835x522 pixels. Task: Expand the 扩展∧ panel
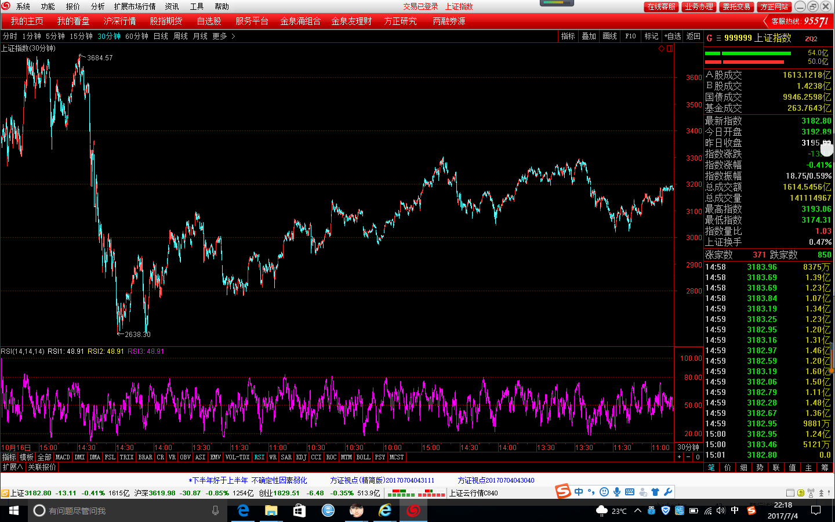[x=13, y=467]
